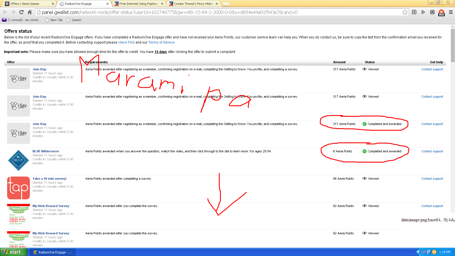The width and height of the screenshot is (455, 256).
Task: Expand hidden tray icons with the arrow
Action: coord(418,252)
